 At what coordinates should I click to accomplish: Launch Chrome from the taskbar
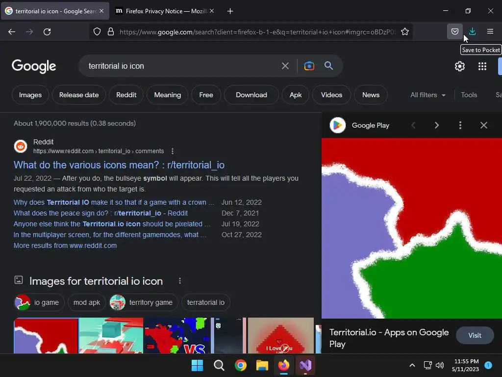pyautogui.click(x=240, y=365)
